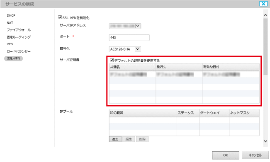The image size is (270, 162).
Task: Close the サービスの構成 dialog with X
Action: [x=263, y=4]
